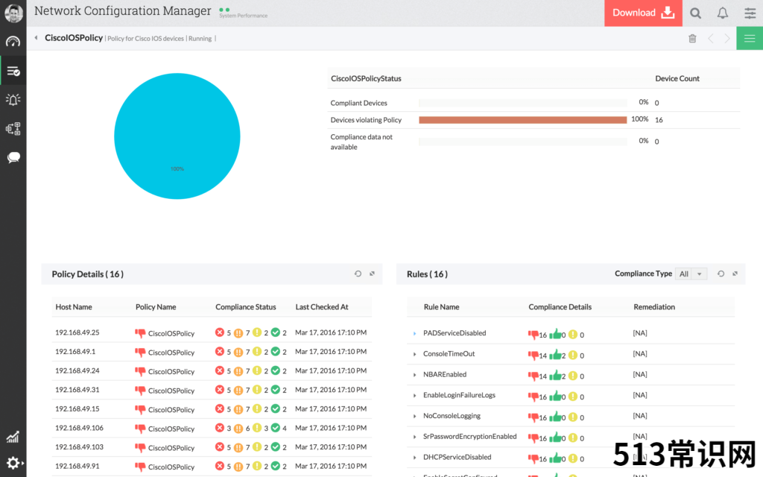The width and height of the screenshot is (763, 477).
Task: Go to next policy with right chevron
Action: 727,39
